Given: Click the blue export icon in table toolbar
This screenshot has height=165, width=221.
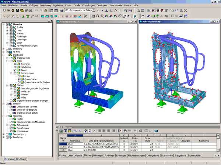Looking at the screenshot, I should coord(156,131).
